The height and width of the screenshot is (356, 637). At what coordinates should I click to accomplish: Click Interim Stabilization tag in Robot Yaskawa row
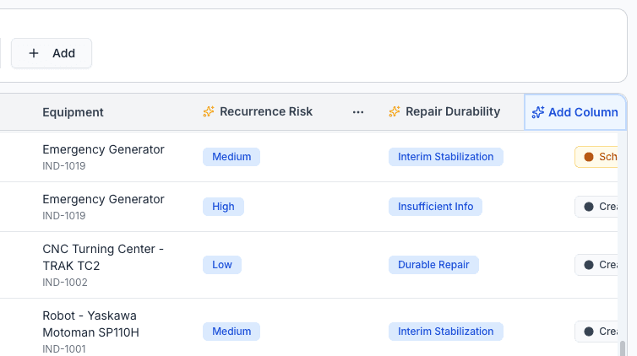point(446,332)
